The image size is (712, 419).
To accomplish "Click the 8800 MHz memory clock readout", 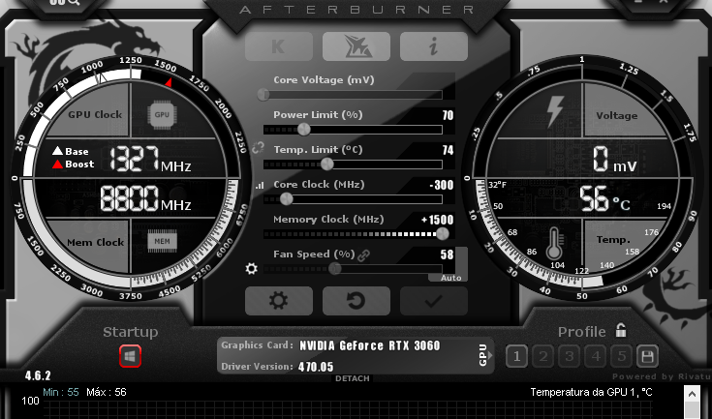I will coord(145,198).
